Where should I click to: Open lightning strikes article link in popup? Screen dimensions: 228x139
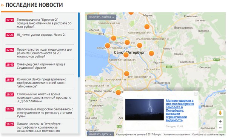point(180,110)
